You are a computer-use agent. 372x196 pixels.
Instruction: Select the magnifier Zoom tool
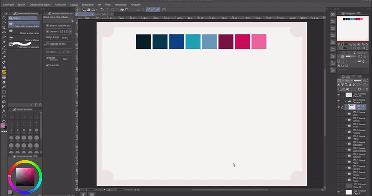click(x=4, y=19)
